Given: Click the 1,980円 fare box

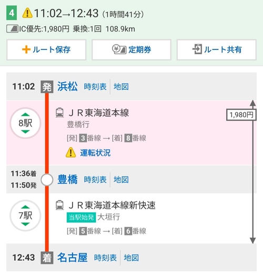Looking at the screenshot, I should coord(241,115).
